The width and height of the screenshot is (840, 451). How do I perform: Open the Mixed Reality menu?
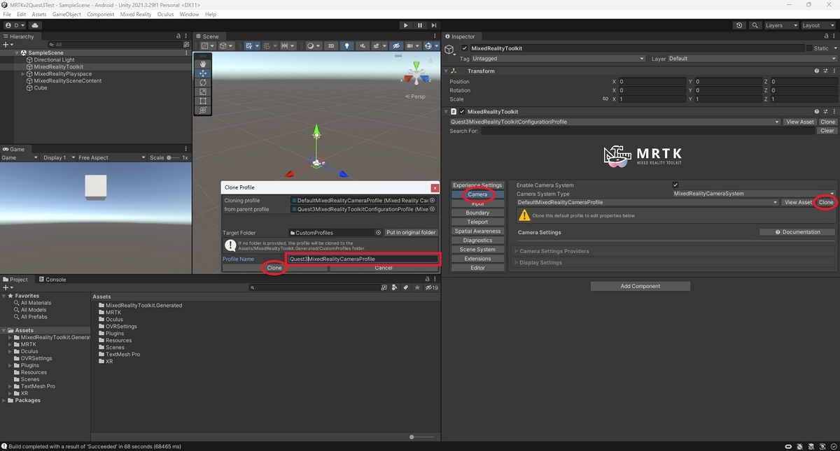click(136, 14)
